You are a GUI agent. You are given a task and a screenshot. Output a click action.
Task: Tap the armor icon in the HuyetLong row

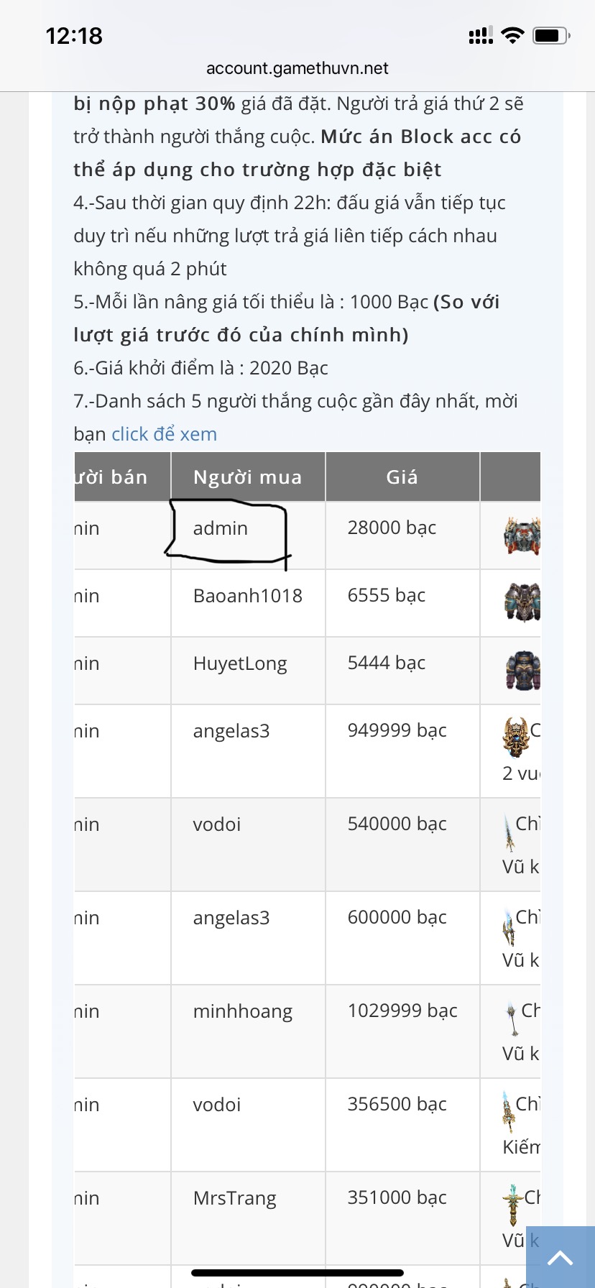pos(522,671)
